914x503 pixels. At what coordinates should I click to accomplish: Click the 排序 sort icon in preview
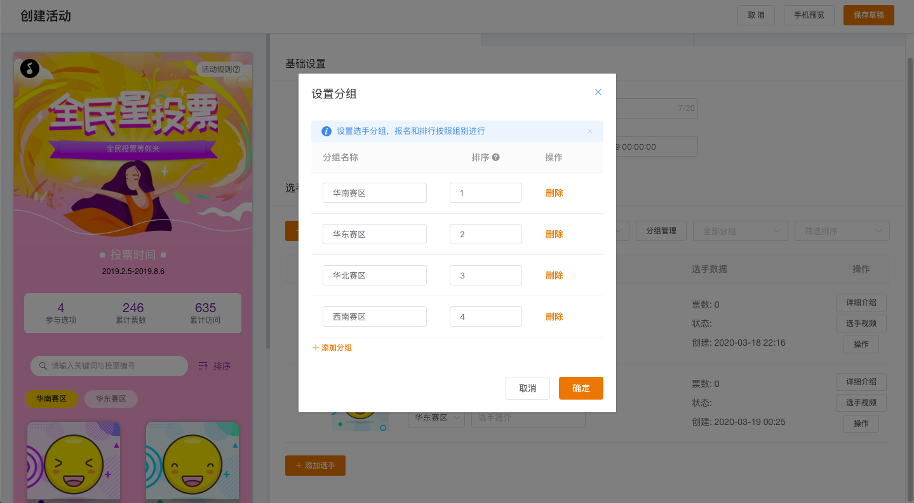[203, 366]
